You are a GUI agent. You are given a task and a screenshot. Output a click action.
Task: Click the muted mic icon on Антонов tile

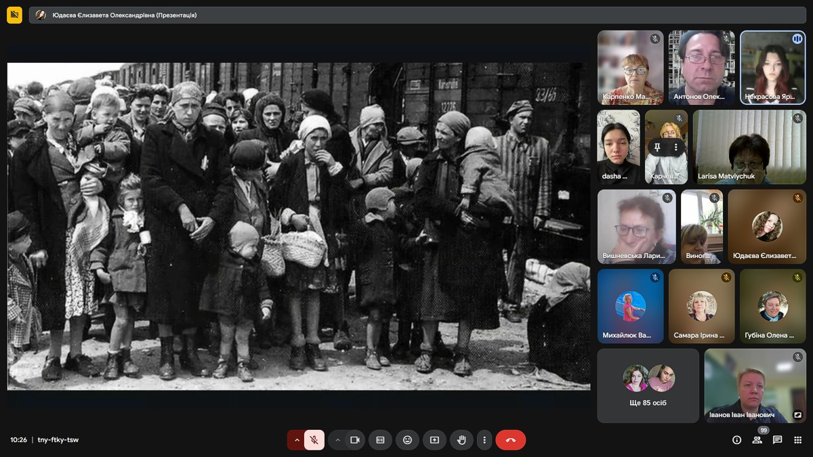pyautogui.click(x=726, y=39)
